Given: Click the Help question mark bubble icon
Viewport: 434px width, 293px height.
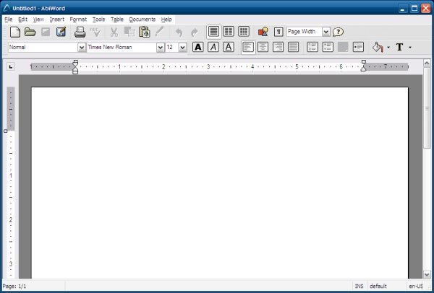Looking at the screenshot, I should pyautogui.click(x=338, y=32).
